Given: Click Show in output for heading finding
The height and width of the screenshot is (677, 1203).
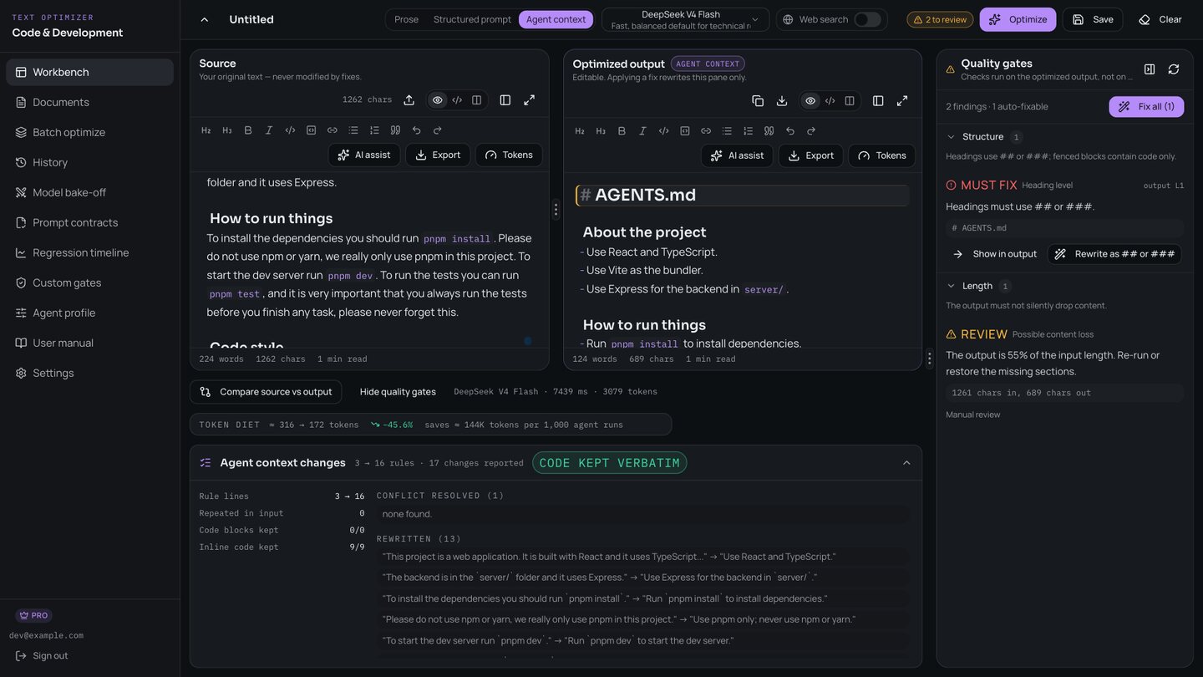Looking at the screenshot, I should click(x=995, y=254).
